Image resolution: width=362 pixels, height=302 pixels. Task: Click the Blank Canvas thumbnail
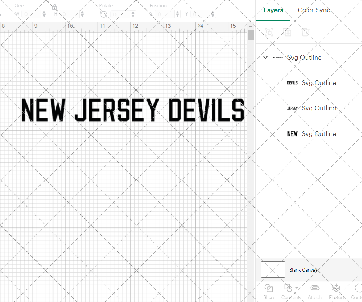coord(273,270)
